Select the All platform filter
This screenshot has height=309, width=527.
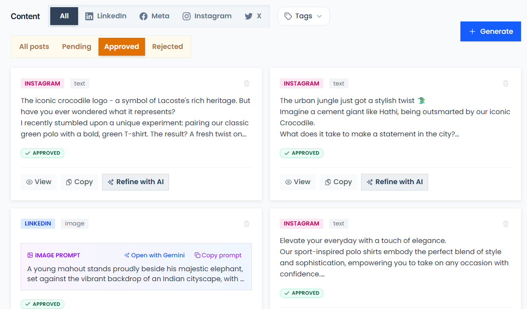[x=64, y=16]
